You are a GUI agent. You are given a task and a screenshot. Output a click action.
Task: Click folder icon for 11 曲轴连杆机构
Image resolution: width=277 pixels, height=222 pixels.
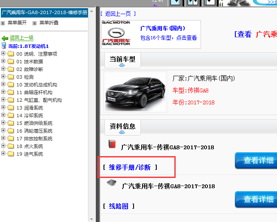click(11, 92)
